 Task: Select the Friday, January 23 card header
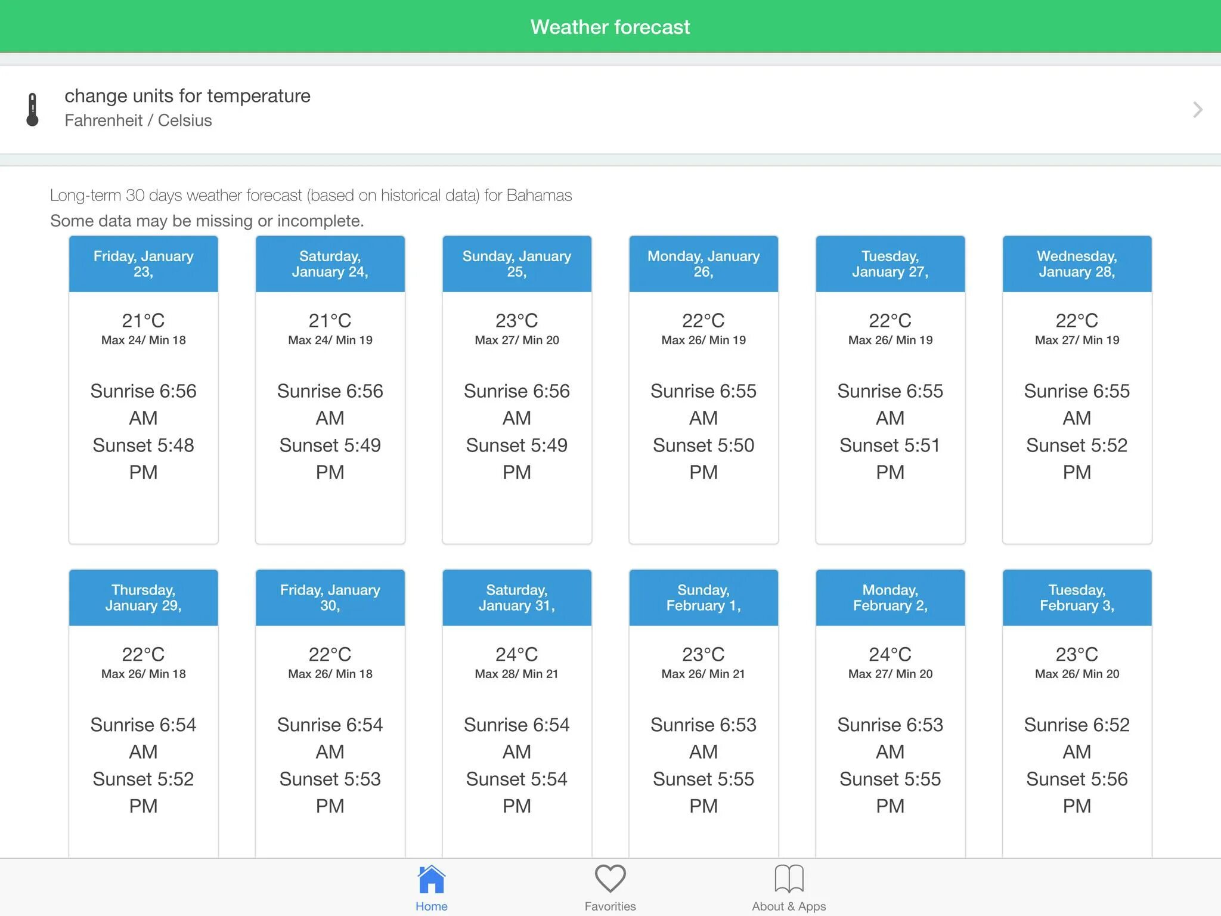(144, 264)
